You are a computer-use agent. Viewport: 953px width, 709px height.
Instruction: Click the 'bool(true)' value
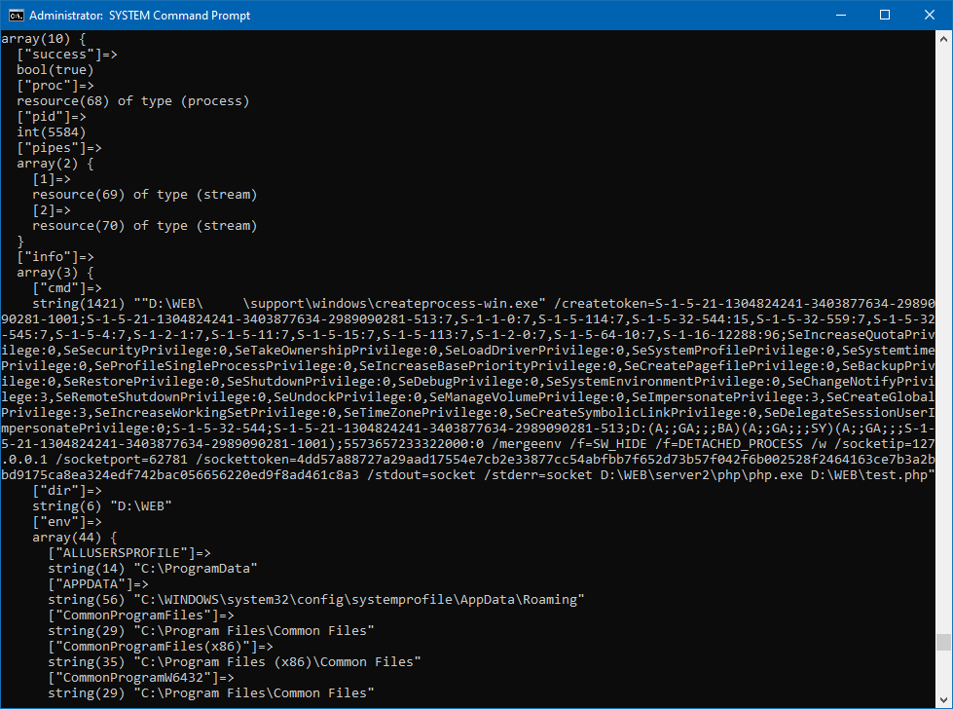click(55, 70)
